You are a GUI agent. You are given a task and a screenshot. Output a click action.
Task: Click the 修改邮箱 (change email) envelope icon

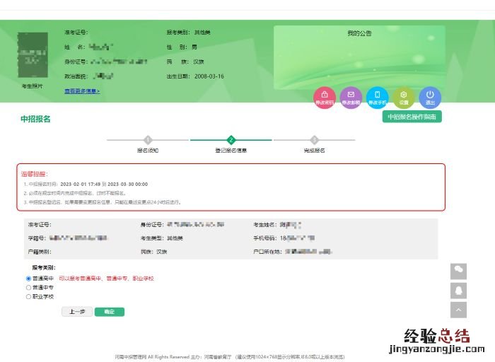coord(351,98)
